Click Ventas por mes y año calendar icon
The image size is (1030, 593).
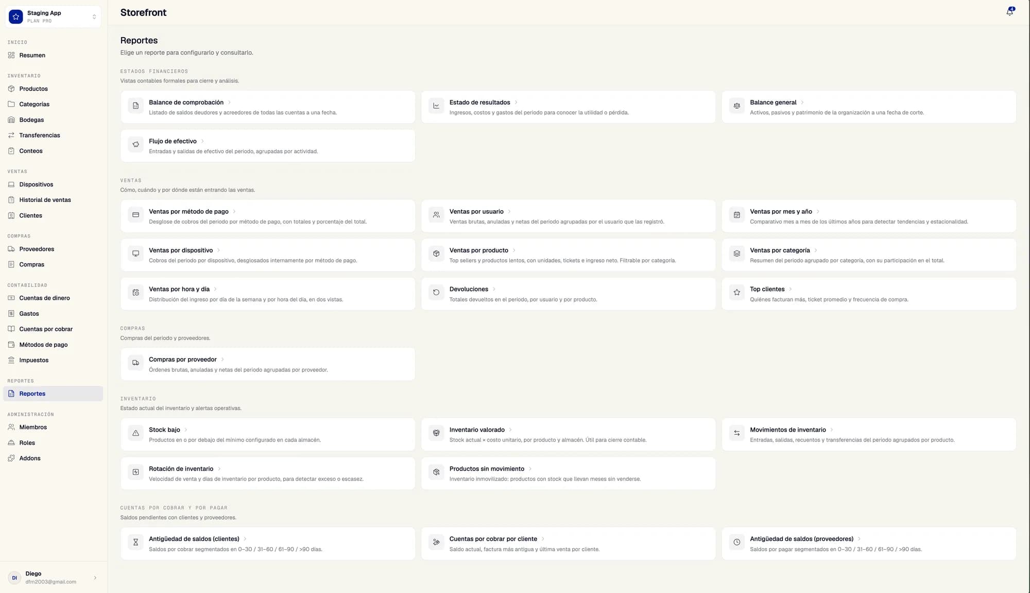(737, 215)
